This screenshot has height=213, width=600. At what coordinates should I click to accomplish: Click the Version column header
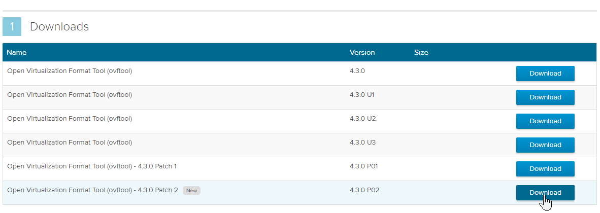[x=362, y=52]
